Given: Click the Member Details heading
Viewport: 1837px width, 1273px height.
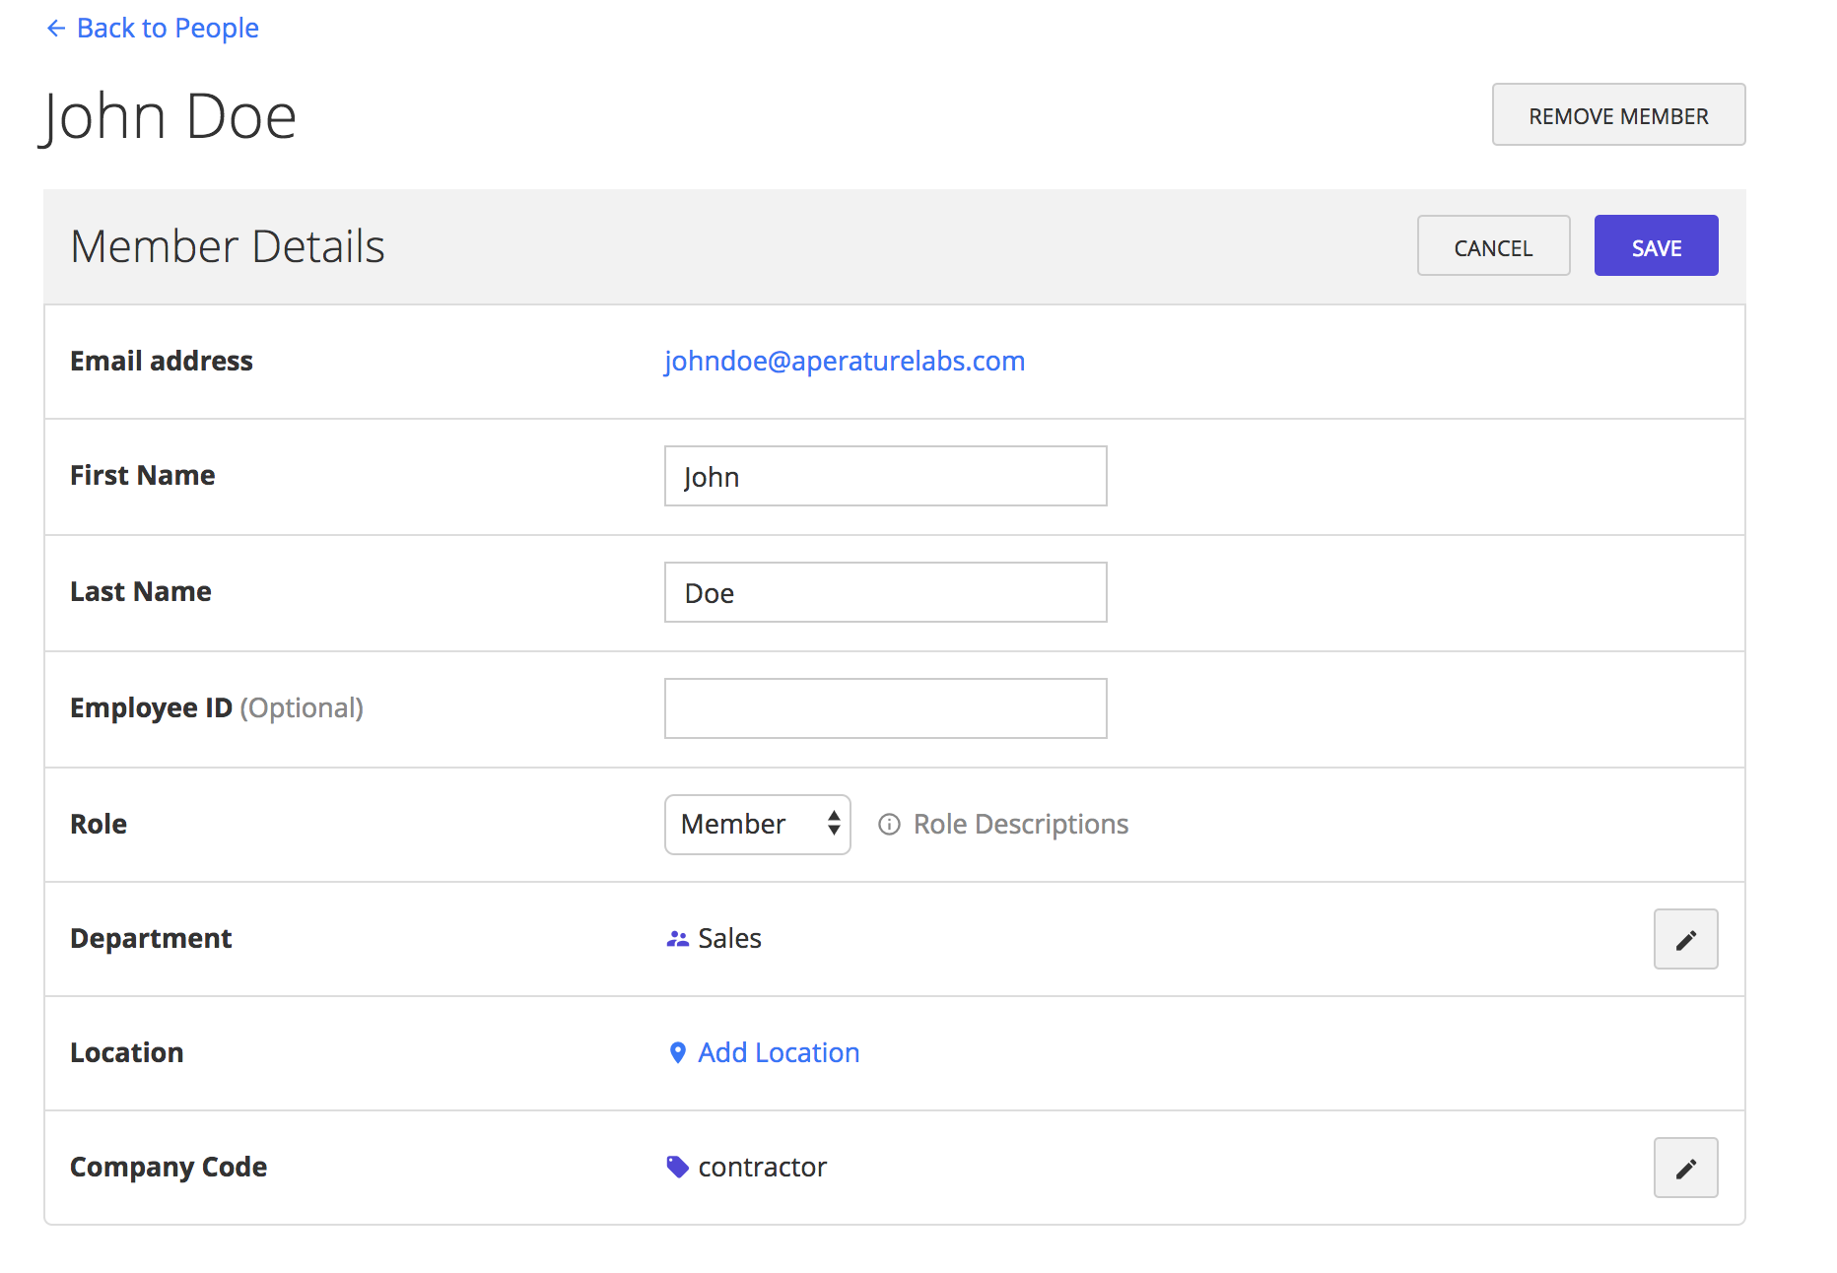Looking at the screenshot, I should click(x=228, y=246).
